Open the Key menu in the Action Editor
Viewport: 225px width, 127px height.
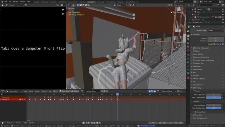point(50,91)
